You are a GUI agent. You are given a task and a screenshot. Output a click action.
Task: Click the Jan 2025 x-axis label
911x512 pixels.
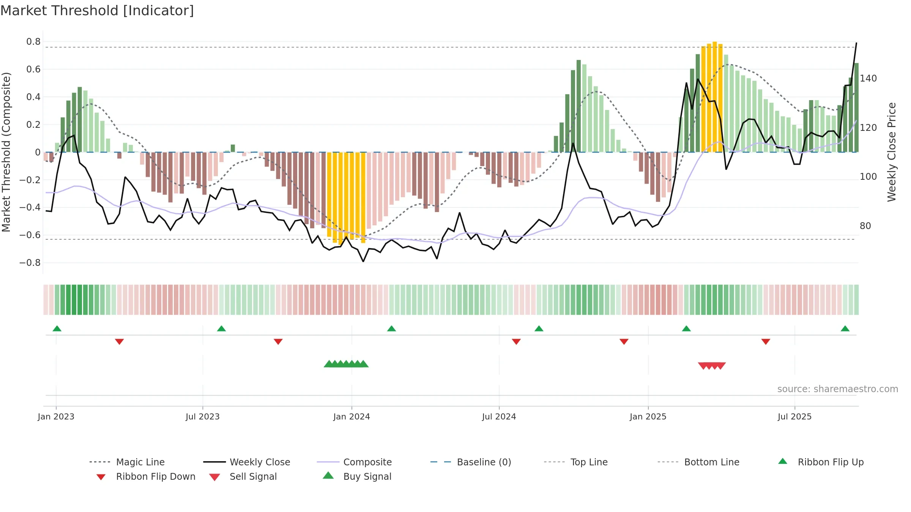tap(648, 416)
